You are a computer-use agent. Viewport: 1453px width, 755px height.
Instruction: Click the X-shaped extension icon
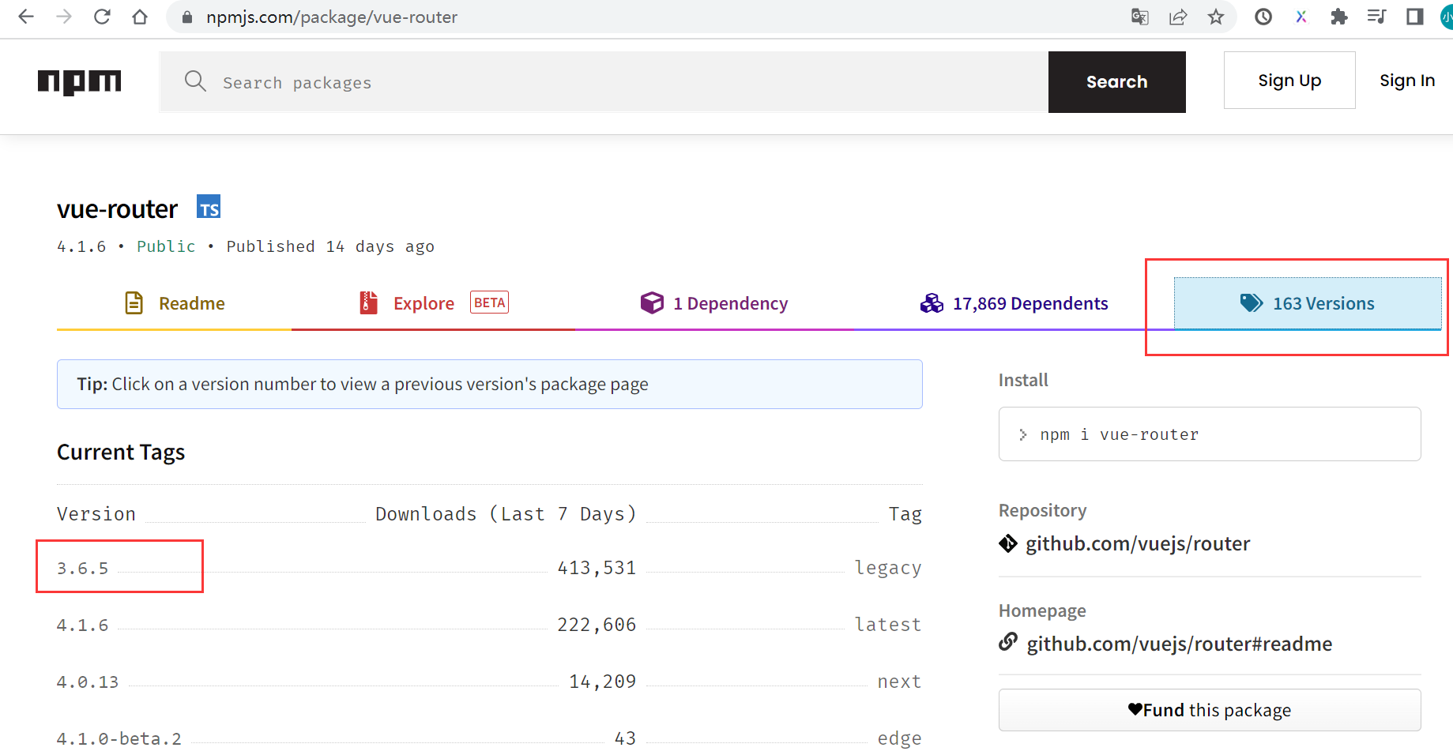click(x=1301, y=17)
